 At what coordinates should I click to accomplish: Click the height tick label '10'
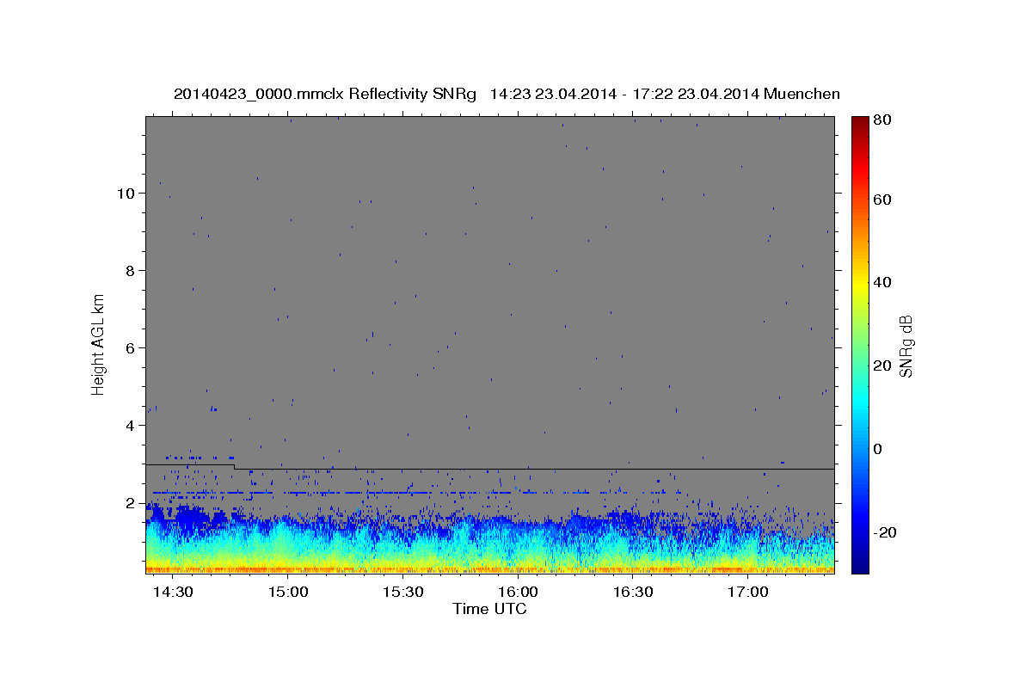(x=128, y=193)
